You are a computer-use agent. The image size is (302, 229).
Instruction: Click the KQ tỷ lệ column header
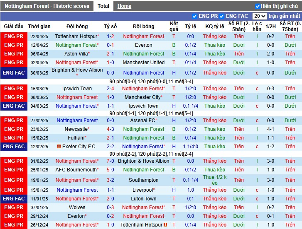pyautogui.click(x=215, y=27)
